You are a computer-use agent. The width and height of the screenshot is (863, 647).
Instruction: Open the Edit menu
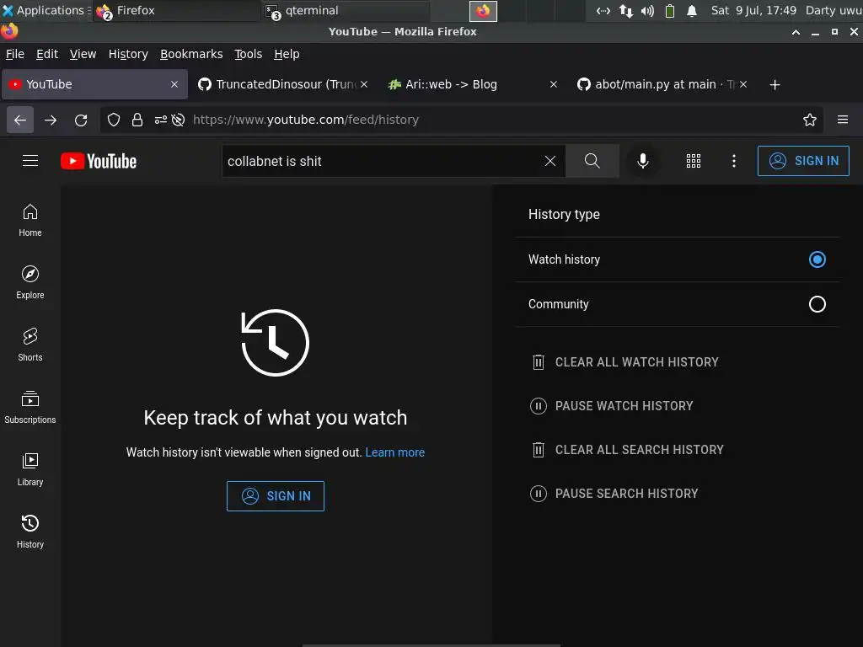(47, 54)
